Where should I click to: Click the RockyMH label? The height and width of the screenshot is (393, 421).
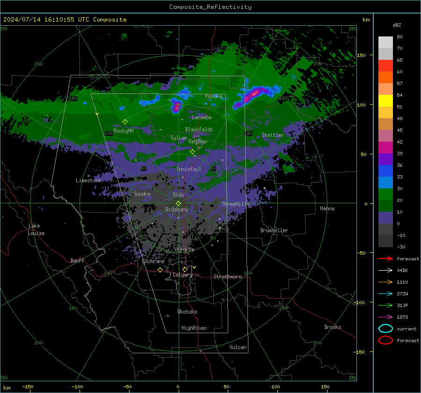point(123,131)
